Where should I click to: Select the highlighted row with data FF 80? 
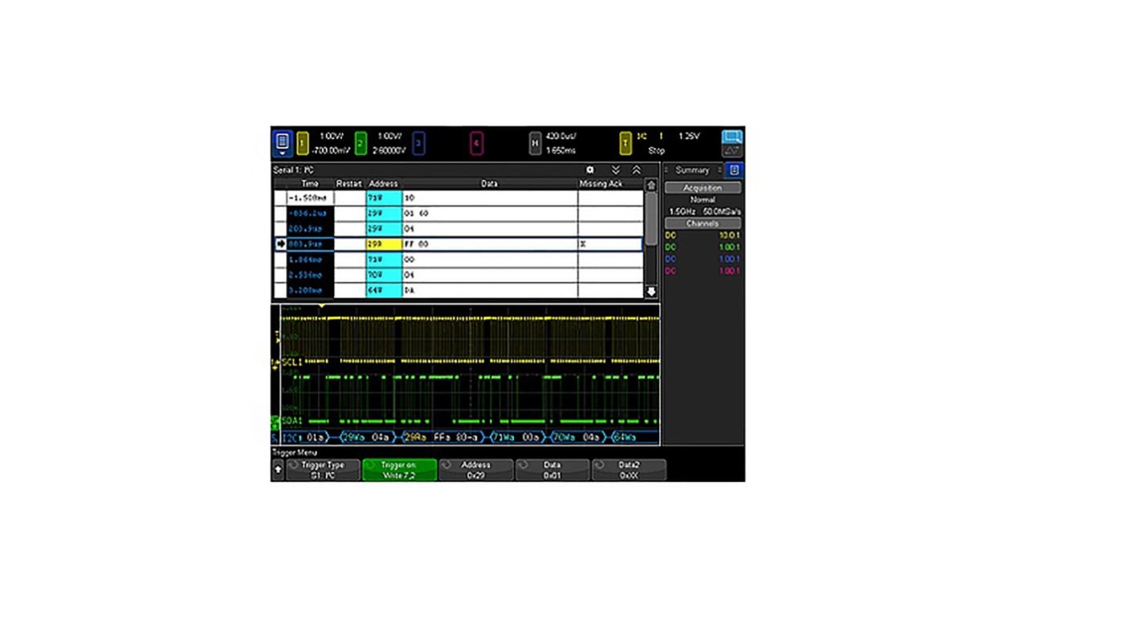click(x=458, y=243)
